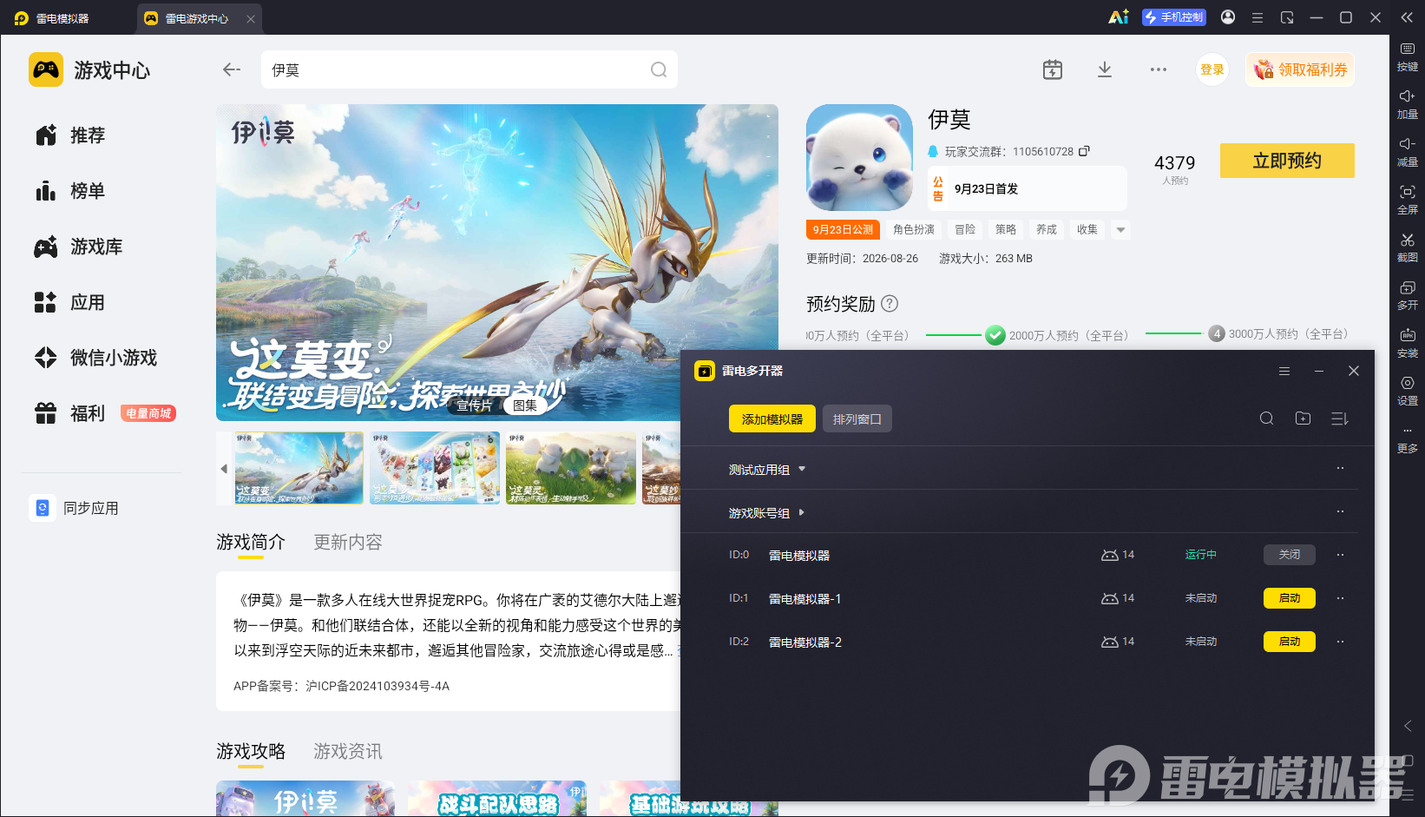Expand the 游戏账号组 group
The width and height of the screenshot is (1425, 817).
pos(767,513)
